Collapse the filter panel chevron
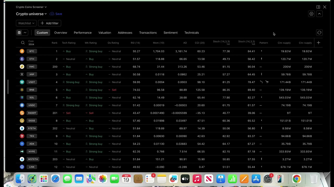This screenshot has width=334, height=187. (x=319, y=14)
